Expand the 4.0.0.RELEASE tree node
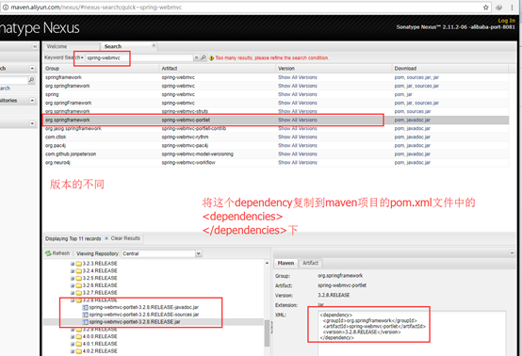The image size is (522, 356). [x=73, y=337]
